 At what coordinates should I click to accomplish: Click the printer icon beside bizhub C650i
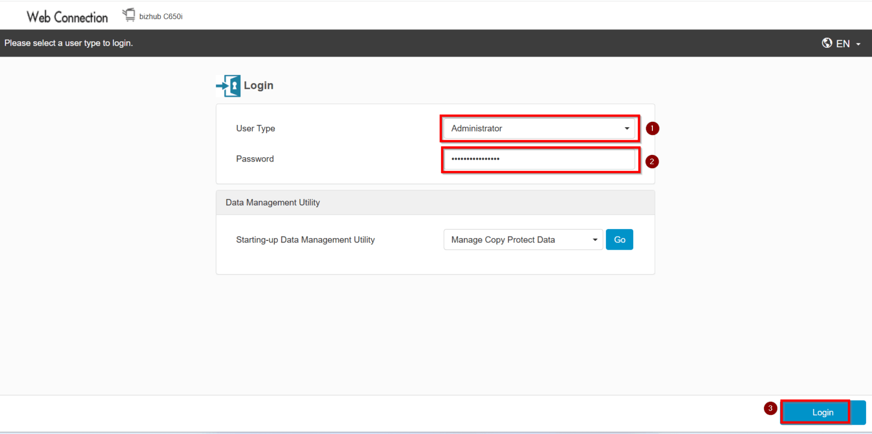click(129, 15)
